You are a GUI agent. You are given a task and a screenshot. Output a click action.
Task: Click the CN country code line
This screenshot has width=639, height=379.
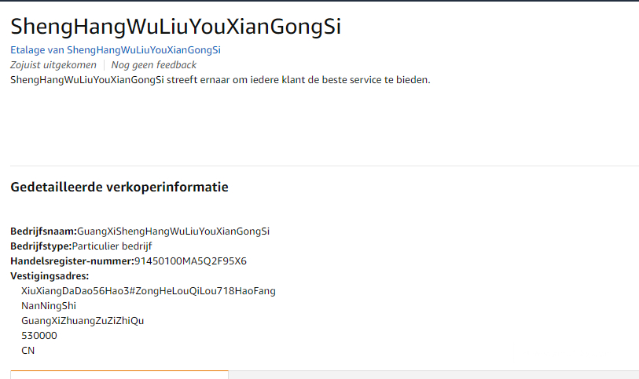28,351
